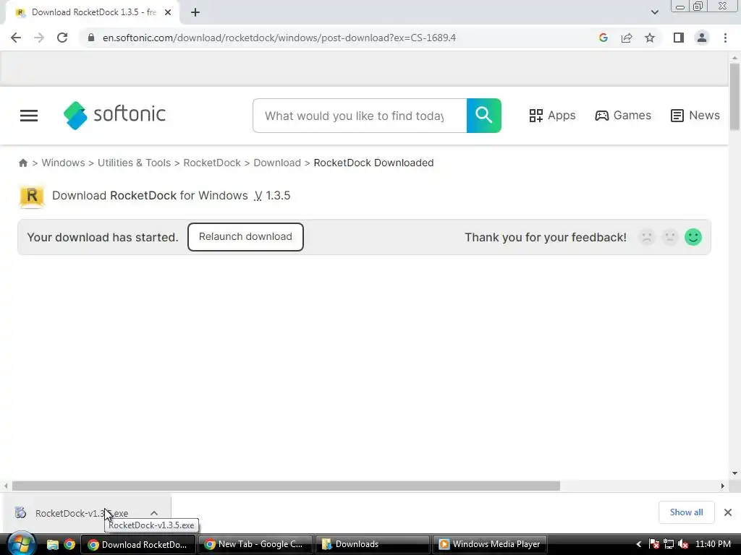Switch to Windows Media Player taskbar window

[x=490, y=544]
